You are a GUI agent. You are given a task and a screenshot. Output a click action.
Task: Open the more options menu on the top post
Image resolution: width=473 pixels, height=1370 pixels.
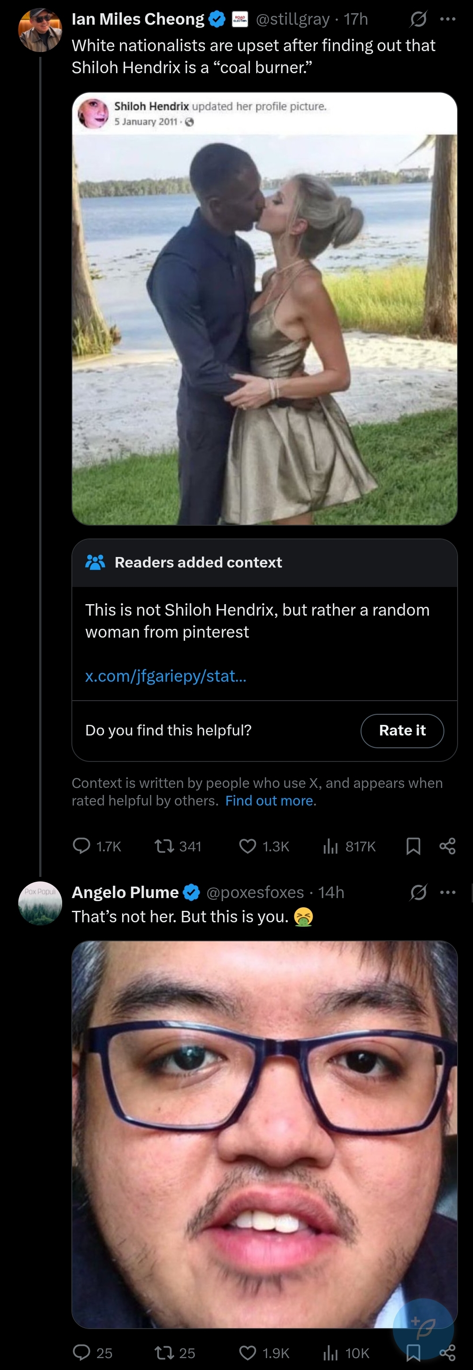(448, 20)
